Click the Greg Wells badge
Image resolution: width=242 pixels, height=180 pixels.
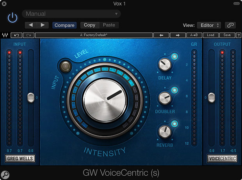pos(20,159)
